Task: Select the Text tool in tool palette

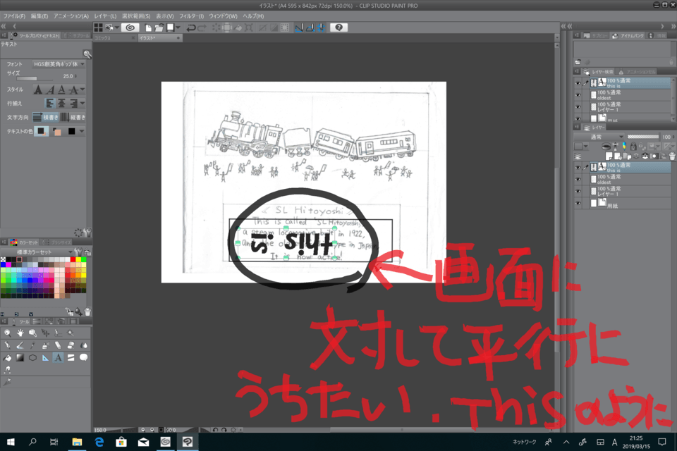Action: 58,357
